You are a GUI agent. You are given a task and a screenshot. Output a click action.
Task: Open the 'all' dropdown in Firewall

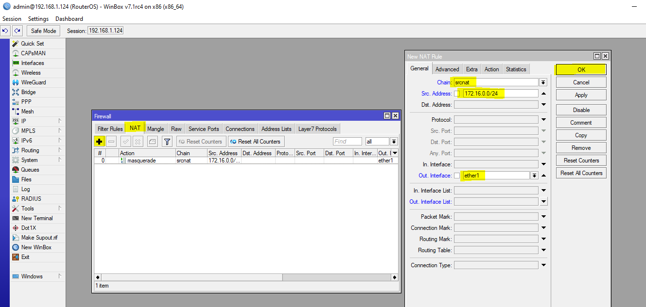394,142
